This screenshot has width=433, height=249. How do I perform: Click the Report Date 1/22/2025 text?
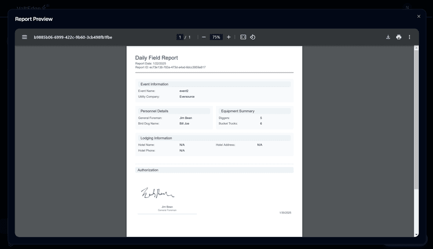(x=151, y=63)
